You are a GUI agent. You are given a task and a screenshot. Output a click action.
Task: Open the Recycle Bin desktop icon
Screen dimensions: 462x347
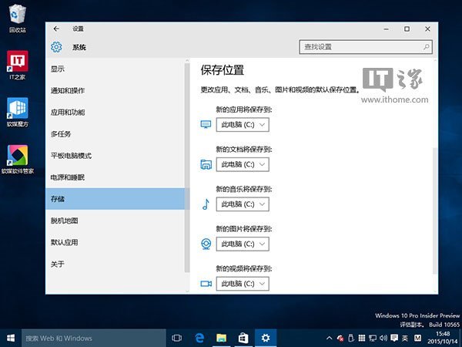click(x=16, y=16)
